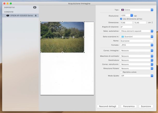Open the Formato dropdown set to JPEG
The width and height of the screenshot is (158, 113).
click(x=137, y=45)
